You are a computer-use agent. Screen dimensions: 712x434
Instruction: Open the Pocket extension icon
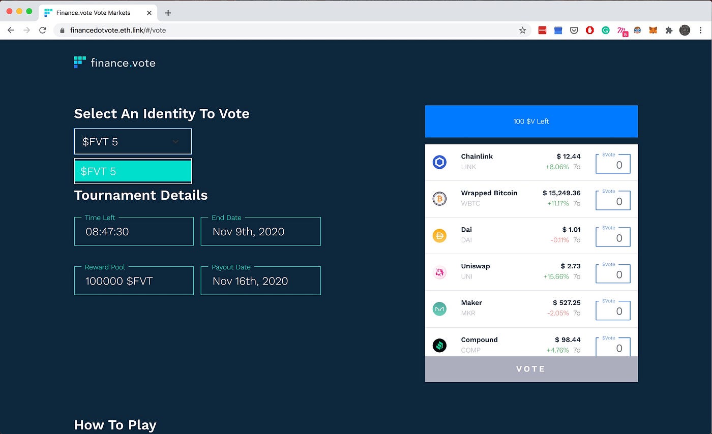tap(574, 30)
